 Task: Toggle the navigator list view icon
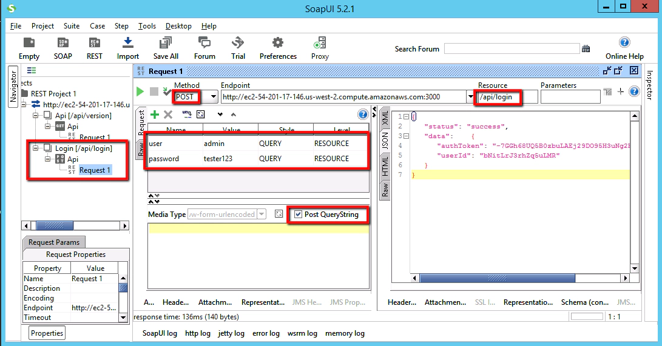(x=32, y=70)
